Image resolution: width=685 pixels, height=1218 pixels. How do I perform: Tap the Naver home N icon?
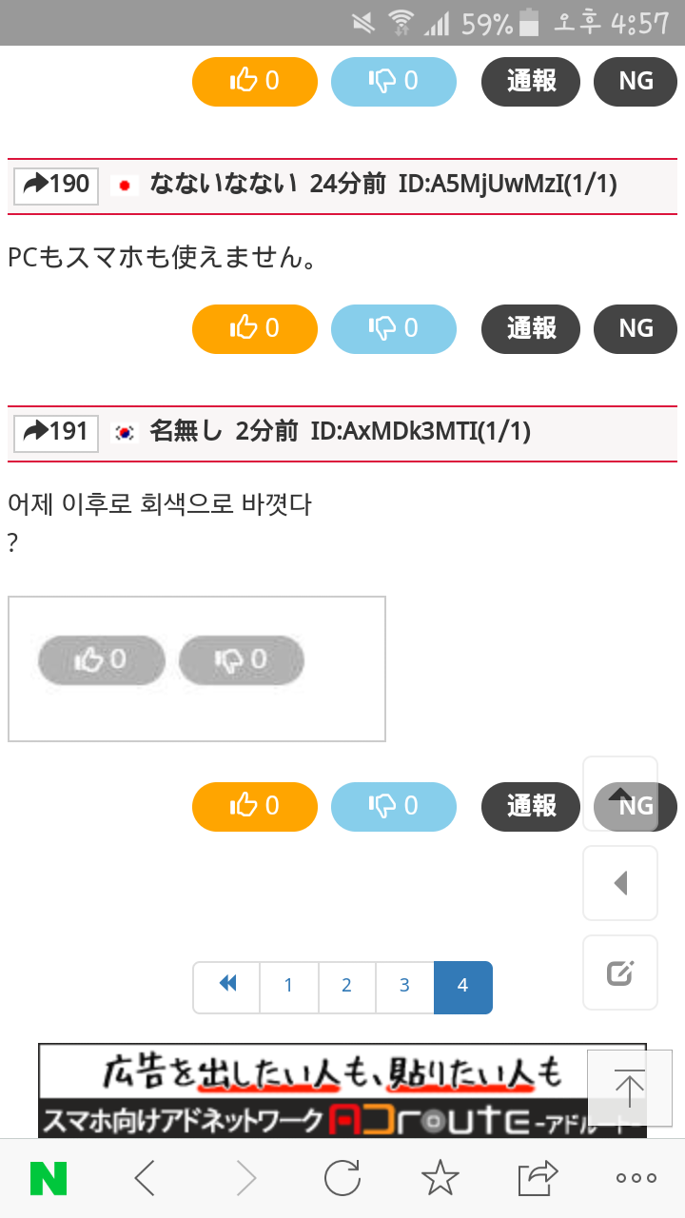(x=49, y=1179)
